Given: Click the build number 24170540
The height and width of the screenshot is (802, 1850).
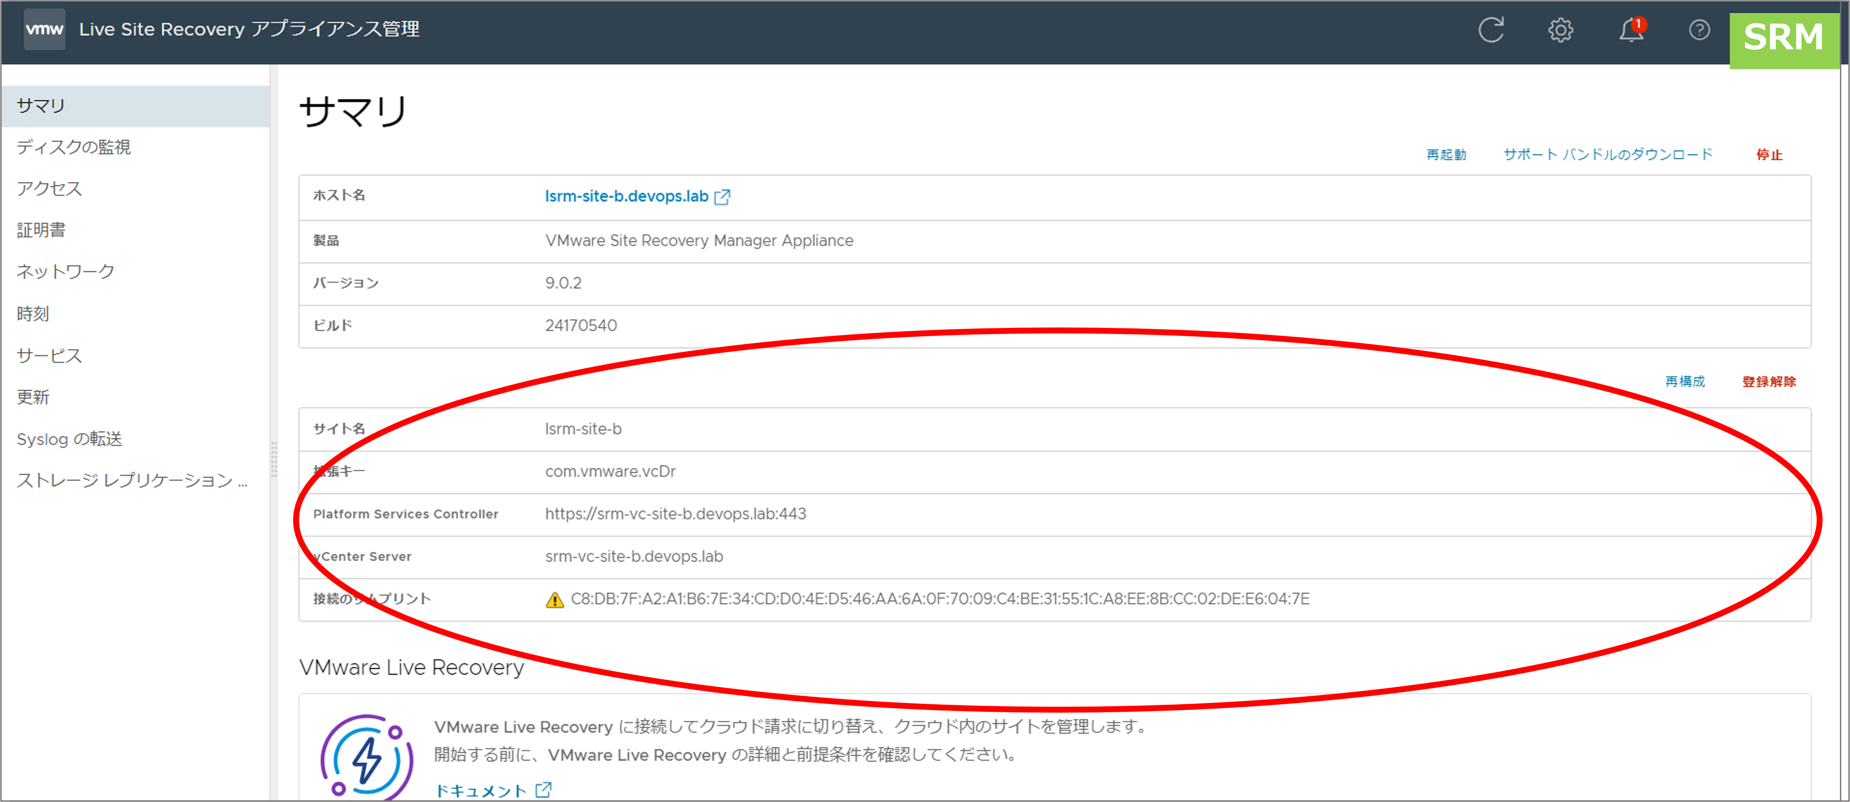Looking at the screenshot, I should [x=581, y=326].
